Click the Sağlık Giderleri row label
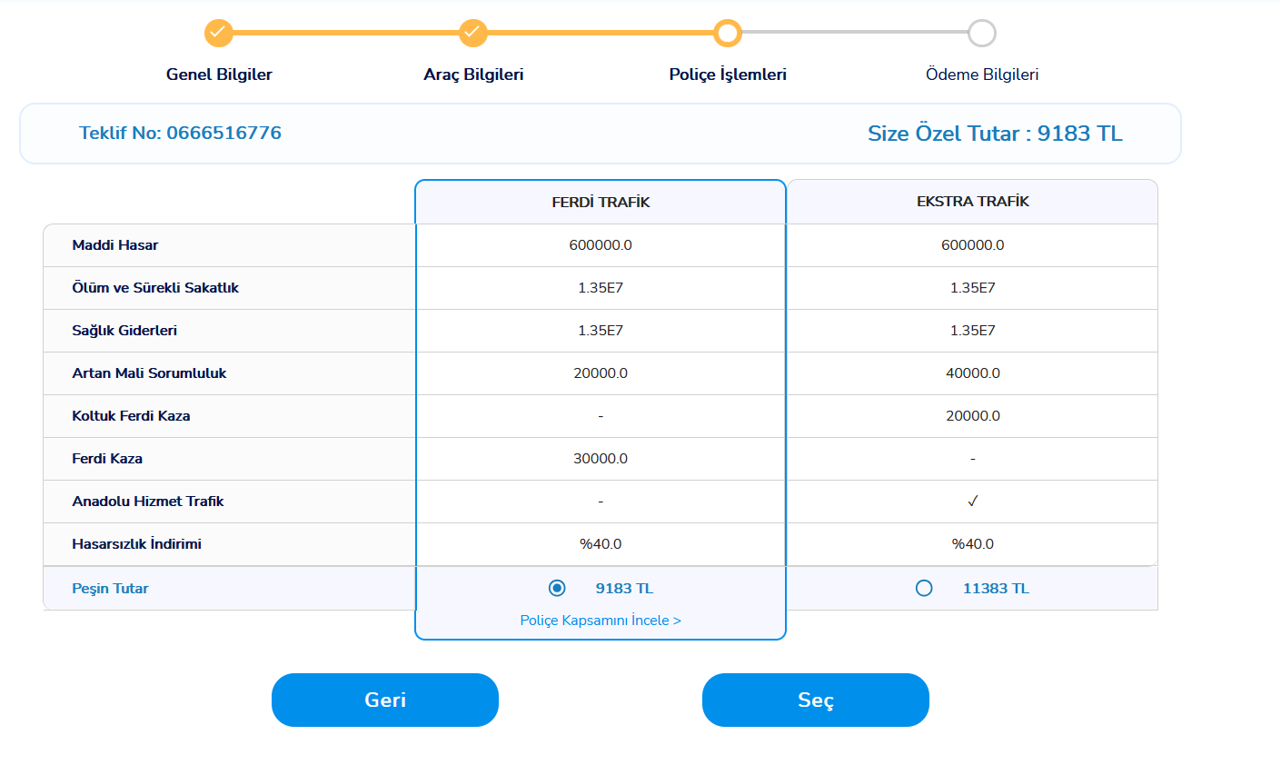This screenshot has width=1281, height=765. tap(124, 331)
